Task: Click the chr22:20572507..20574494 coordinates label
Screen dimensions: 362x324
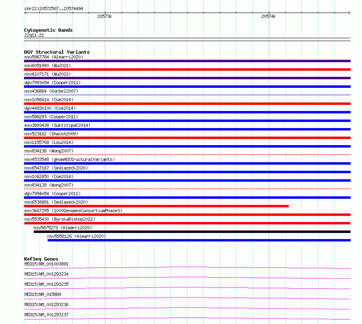Action: (54, 9)
